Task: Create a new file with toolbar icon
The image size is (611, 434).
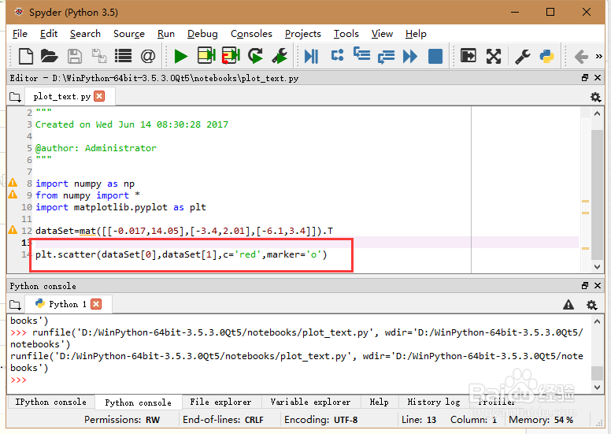Action: 26,56
